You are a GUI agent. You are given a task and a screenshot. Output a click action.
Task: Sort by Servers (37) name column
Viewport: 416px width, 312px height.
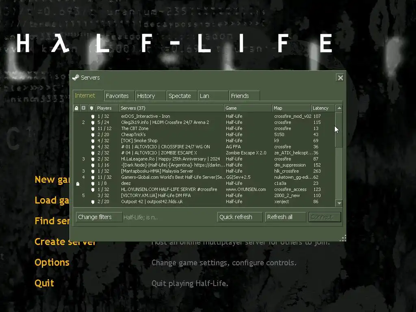coord(171,108)
